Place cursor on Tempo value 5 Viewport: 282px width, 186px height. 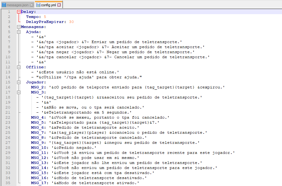tap(45, 17)
